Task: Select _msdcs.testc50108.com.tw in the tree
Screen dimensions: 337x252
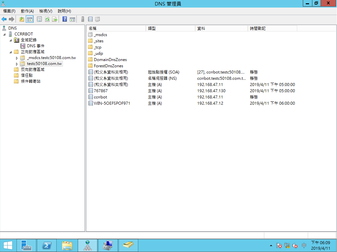Action: click(52, 58)
